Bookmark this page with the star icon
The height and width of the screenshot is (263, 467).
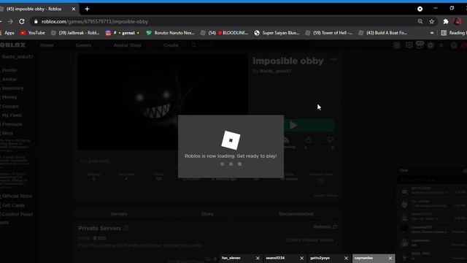[x=431, y=21]
